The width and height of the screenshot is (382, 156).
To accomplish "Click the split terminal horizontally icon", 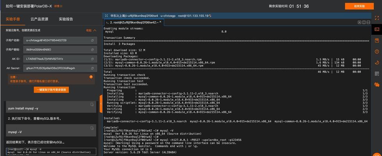I will click(x=368, y=22).
